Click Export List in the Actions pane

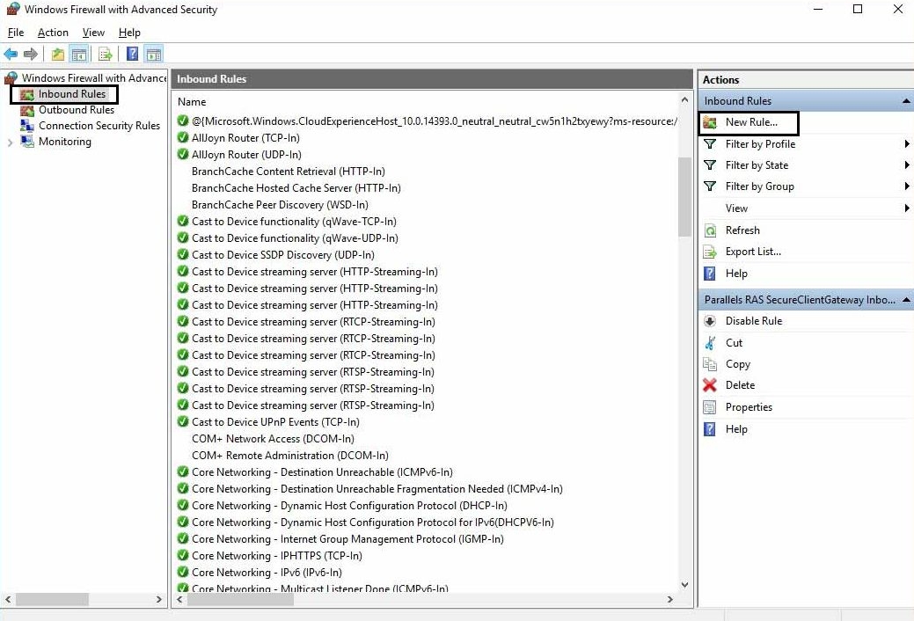click(x=753, y=252)
